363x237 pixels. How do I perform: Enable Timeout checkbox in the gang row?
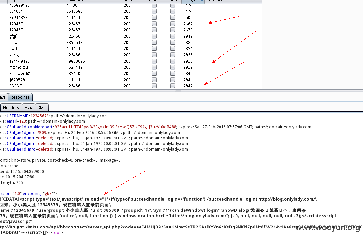click(172, 55)
